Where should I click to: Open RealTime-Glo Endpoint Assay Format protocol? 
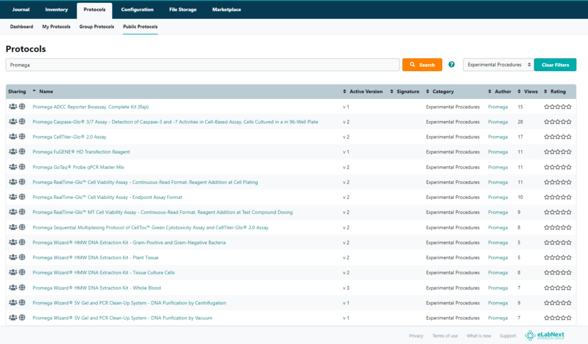tap(107, 197)
